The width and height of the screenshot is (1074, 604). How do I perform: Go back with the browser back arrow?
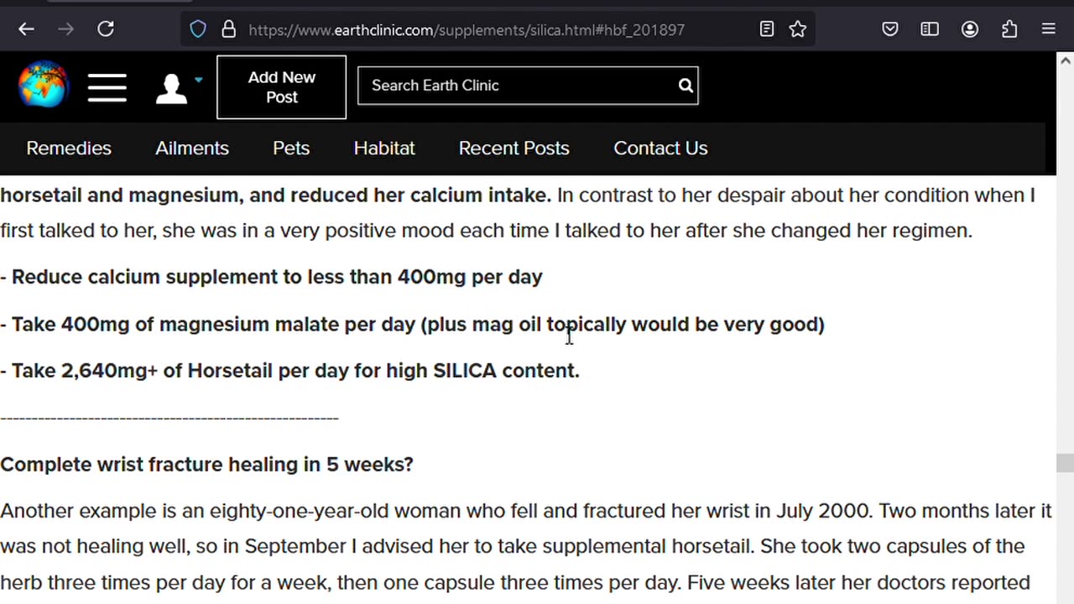(x=26, y=29)
